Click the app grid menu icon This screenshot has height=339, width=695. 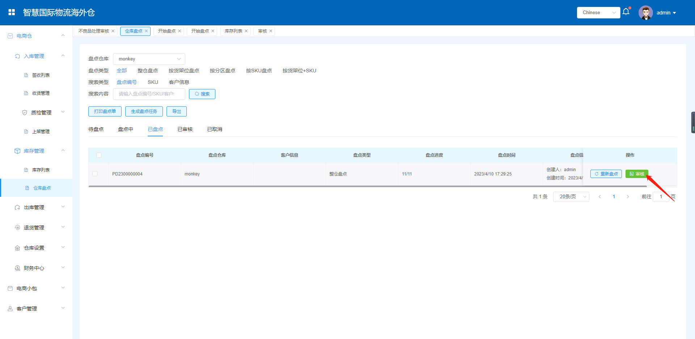[x=12, y=12]
